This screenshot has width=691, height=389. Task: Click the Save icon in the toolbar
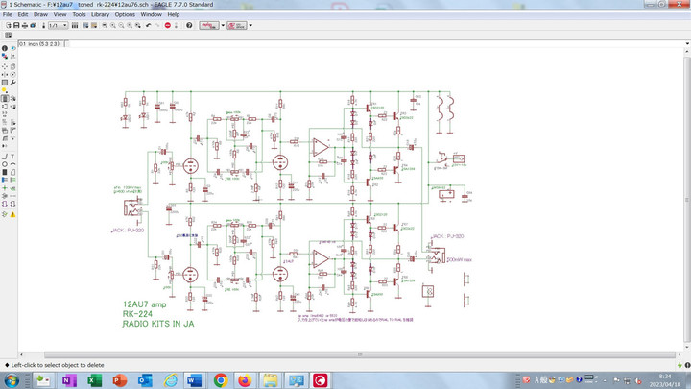point(14,25)
